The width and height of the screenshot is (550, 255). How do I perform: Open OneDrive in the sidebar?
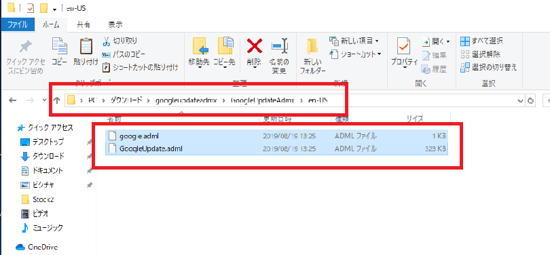click(37, 247)
